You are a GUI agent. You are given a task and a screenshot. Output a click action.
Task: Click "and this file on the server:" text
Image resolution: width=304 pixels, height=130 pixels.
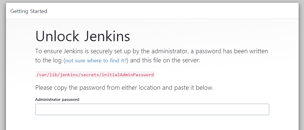click(x=165, y=61)
